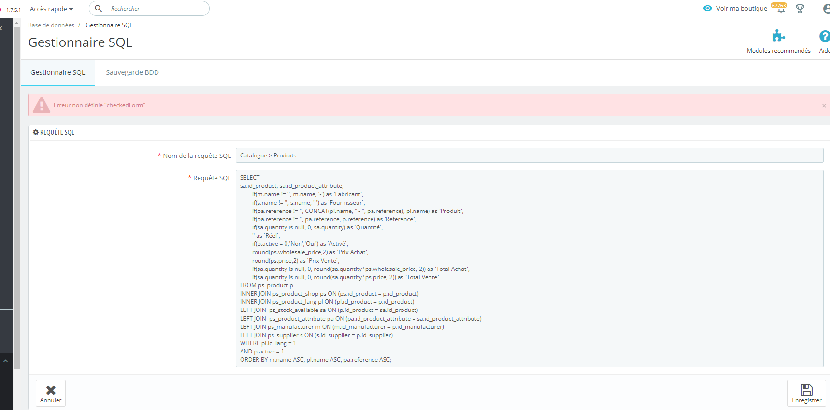Image resolution: width=830 pixels, height=410 pixels.
Task: Click the 'AND p.active = 1' line
Action: 262,352
